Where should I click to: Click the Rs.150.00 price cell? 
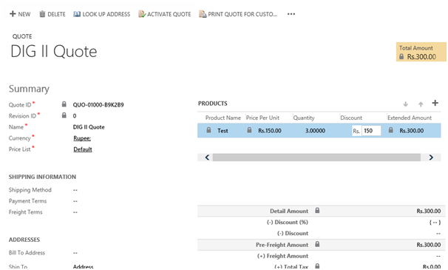[x=270, y=131]
